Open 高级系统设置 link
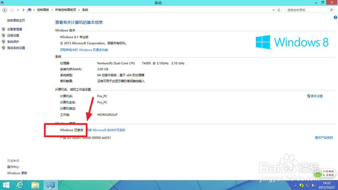The height and width of the screenshot is (190, 338). [x=16, y=48]
